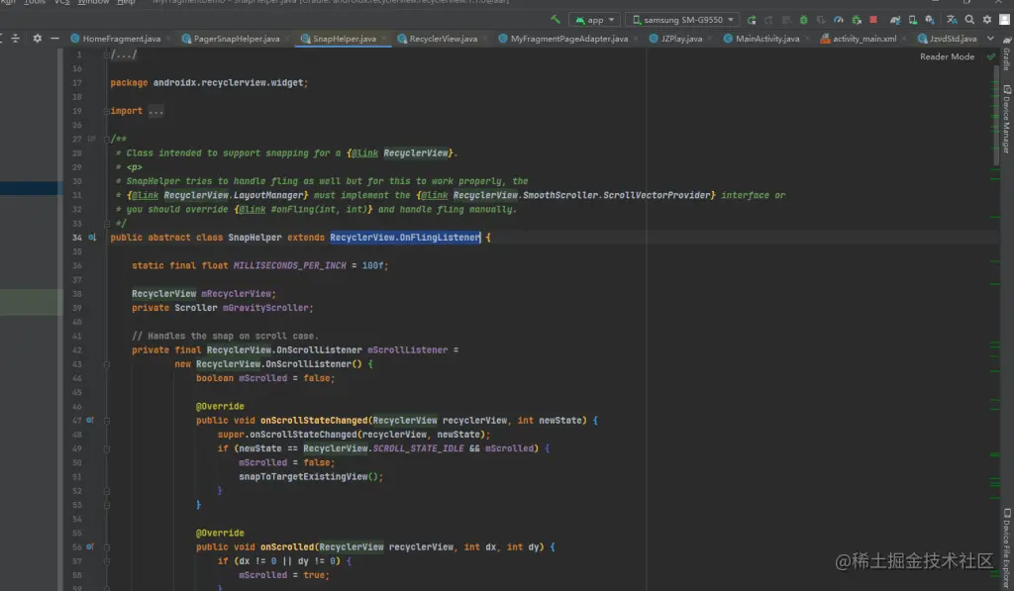Viewport: 1014px width, 591px height.
Task: Click the snapToTargetExistingView() call
Action: pyautogui.click(x=310, y=476)
